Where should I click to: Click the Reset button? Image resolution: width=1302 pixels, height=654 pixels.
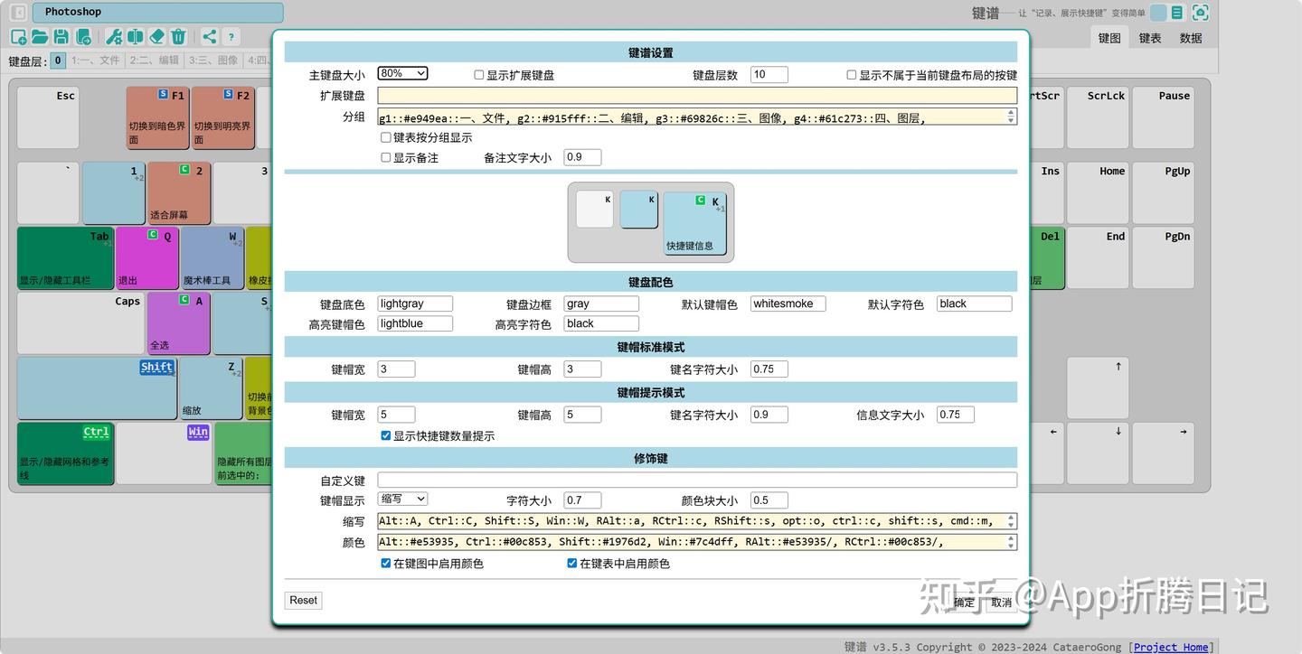[303, 600]
